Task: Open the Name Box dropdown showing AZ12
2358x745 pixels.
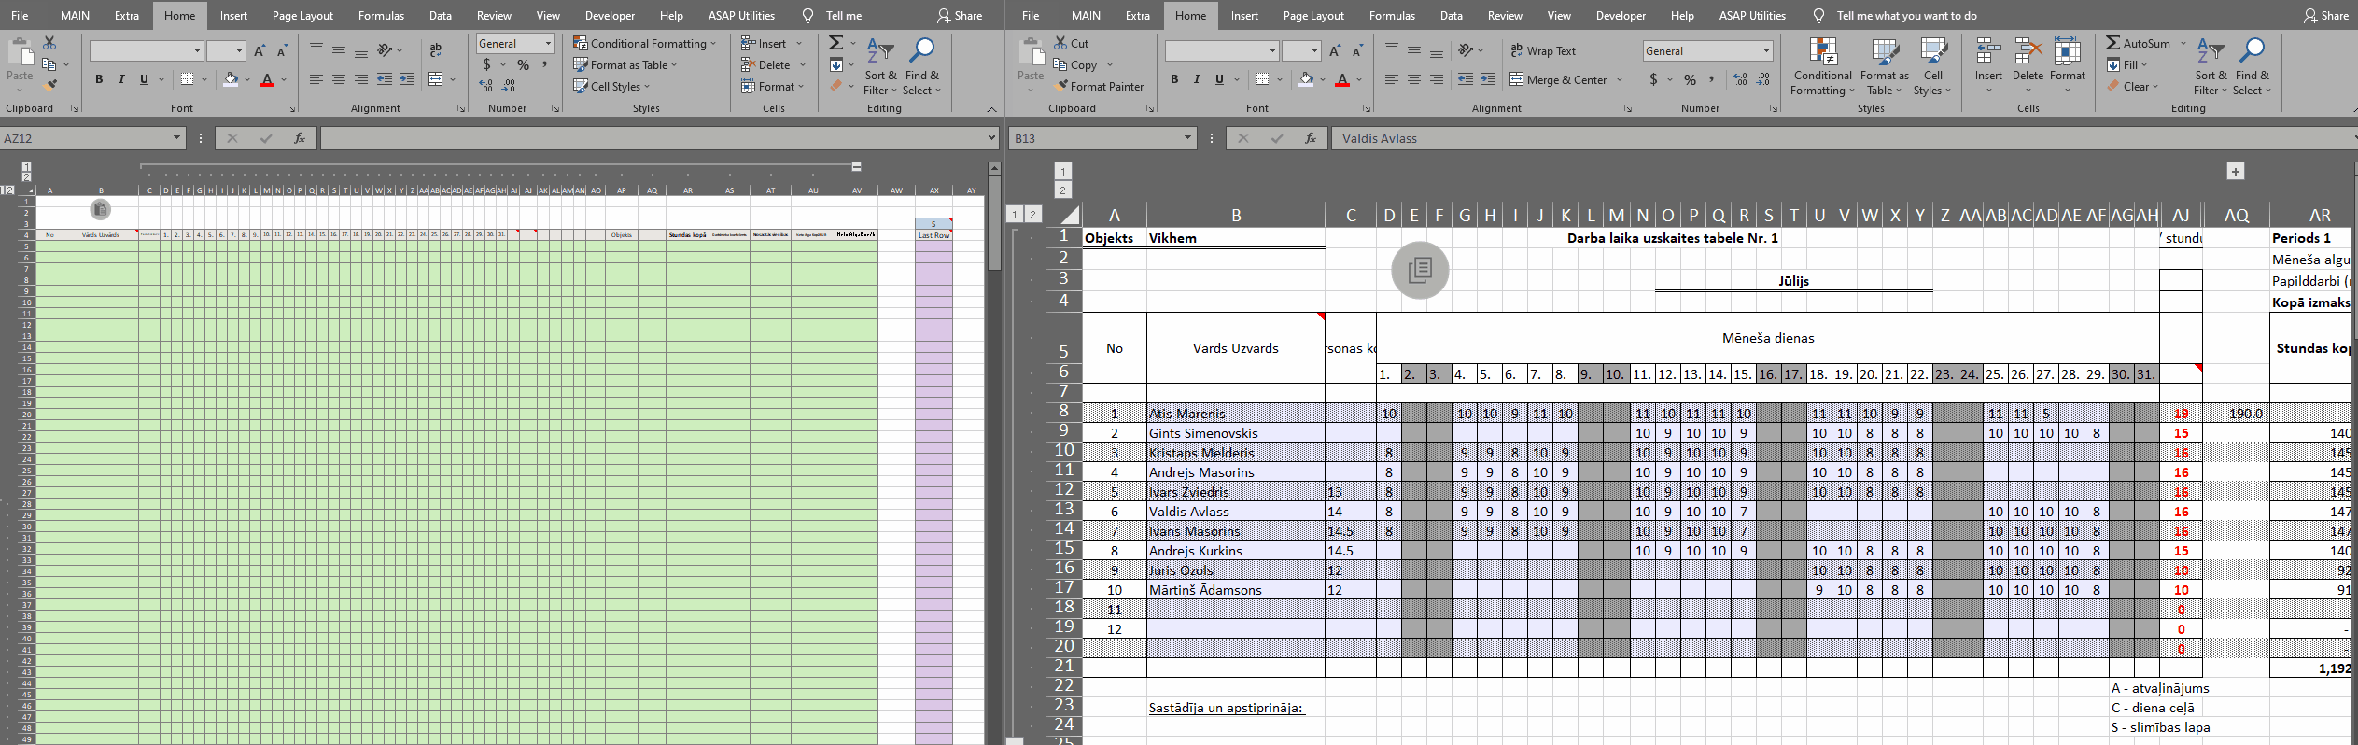Action: 176,138
